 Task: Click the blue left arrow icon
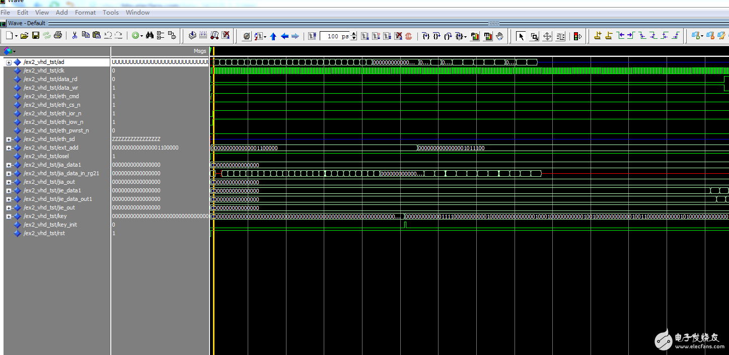click(x=284, y=36)
